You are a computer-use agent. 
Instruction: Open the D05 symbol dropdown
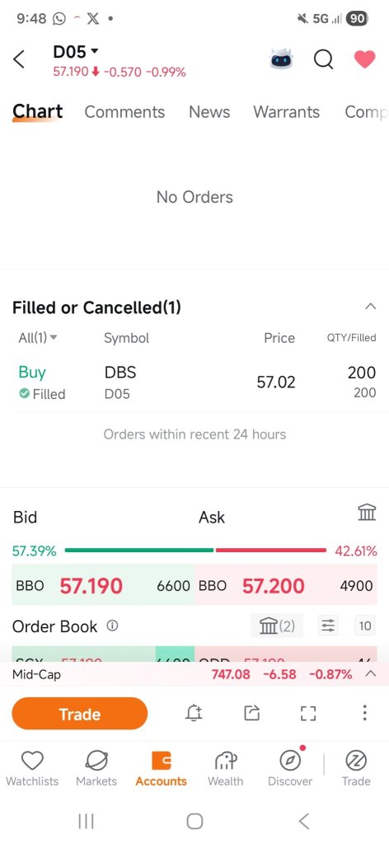point(76,52)
